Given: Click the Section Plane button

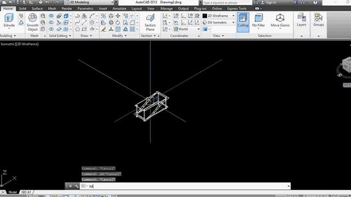Looking at the screenshot, I should [150, 22].
